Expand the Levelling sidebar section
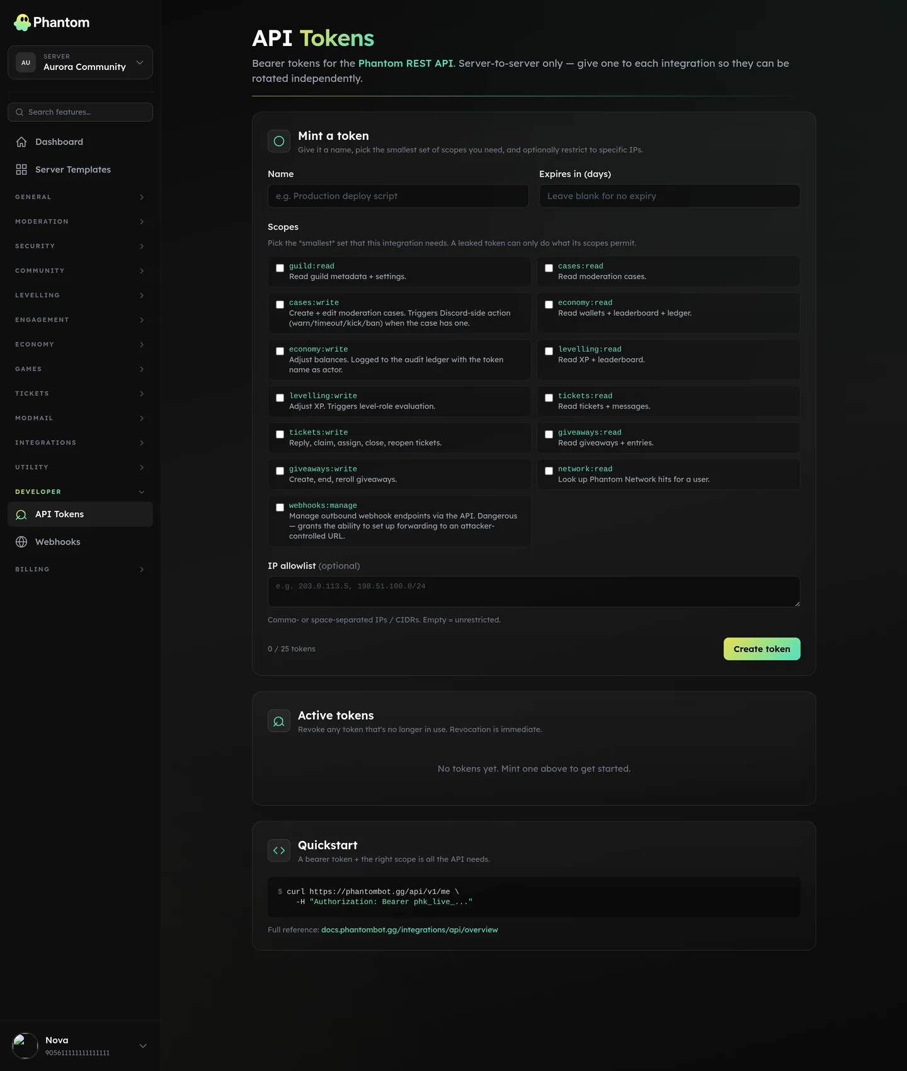Screen dimensions: 907x1071 (80, 295)
